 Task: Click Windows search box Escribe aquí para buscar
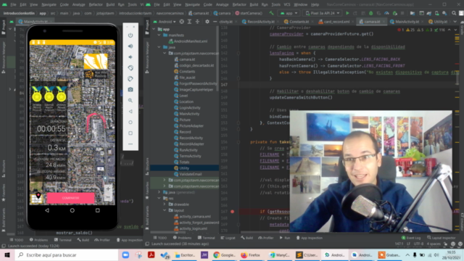pos(66,254)
